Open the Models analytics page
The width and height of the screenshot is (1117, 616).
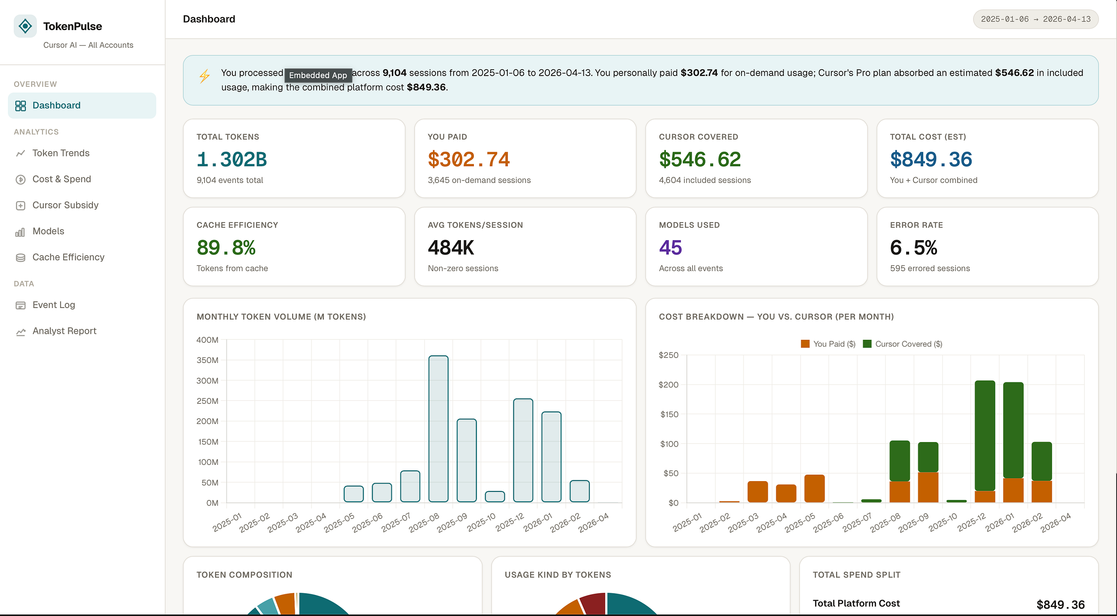[x=82, y=231]
